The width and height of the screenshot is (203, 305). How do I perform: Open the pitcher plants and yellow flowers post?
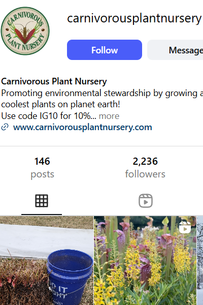pos(145,260)
